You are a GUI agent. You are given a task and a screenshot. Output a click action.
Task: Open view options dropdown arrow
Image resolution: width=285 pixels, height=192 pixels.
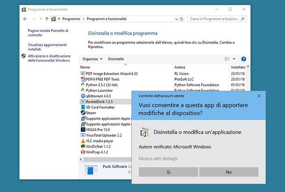point(234,59)
